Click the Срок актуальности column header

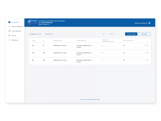click(x=128, y=41)
